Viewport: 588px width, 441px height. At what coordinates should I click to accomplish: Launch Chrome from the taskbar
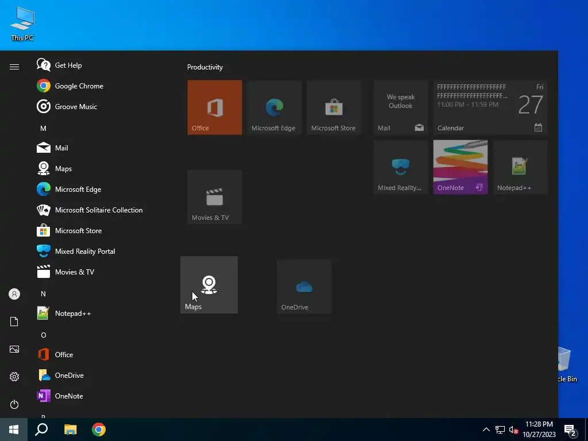point(99,430)
